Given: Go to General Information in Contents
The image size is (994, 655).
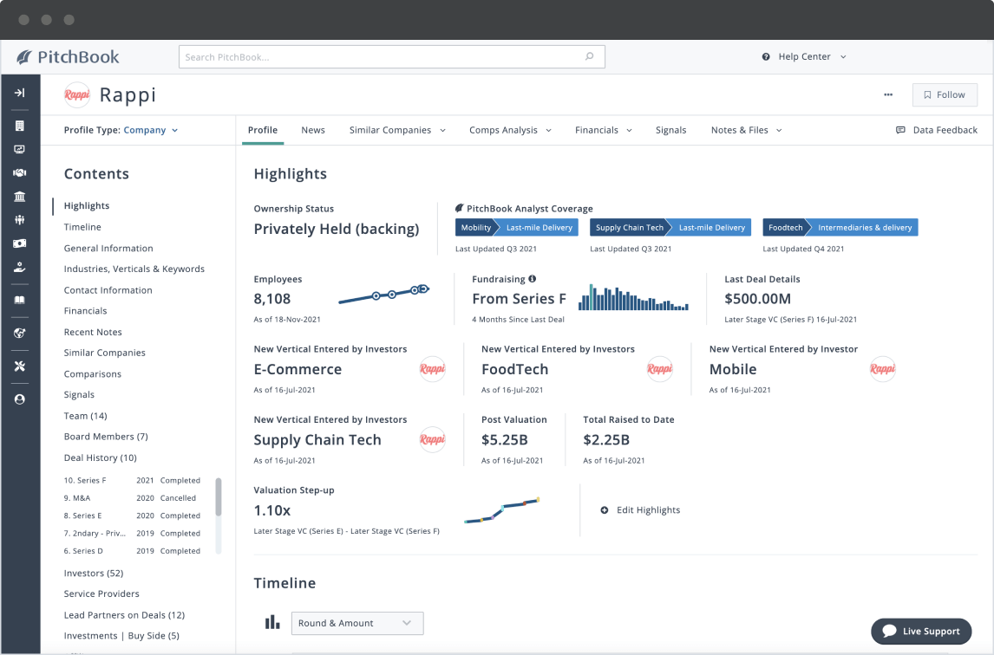Looking at the screenshot, I should click(108, 249).
